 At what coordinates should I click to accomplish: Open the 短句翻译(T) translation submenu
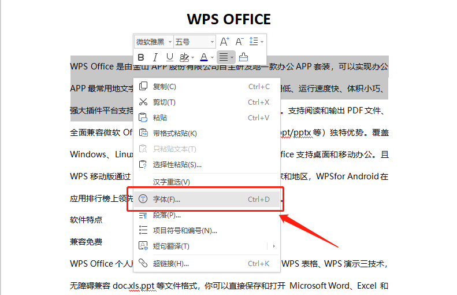(x=207, y=246)
